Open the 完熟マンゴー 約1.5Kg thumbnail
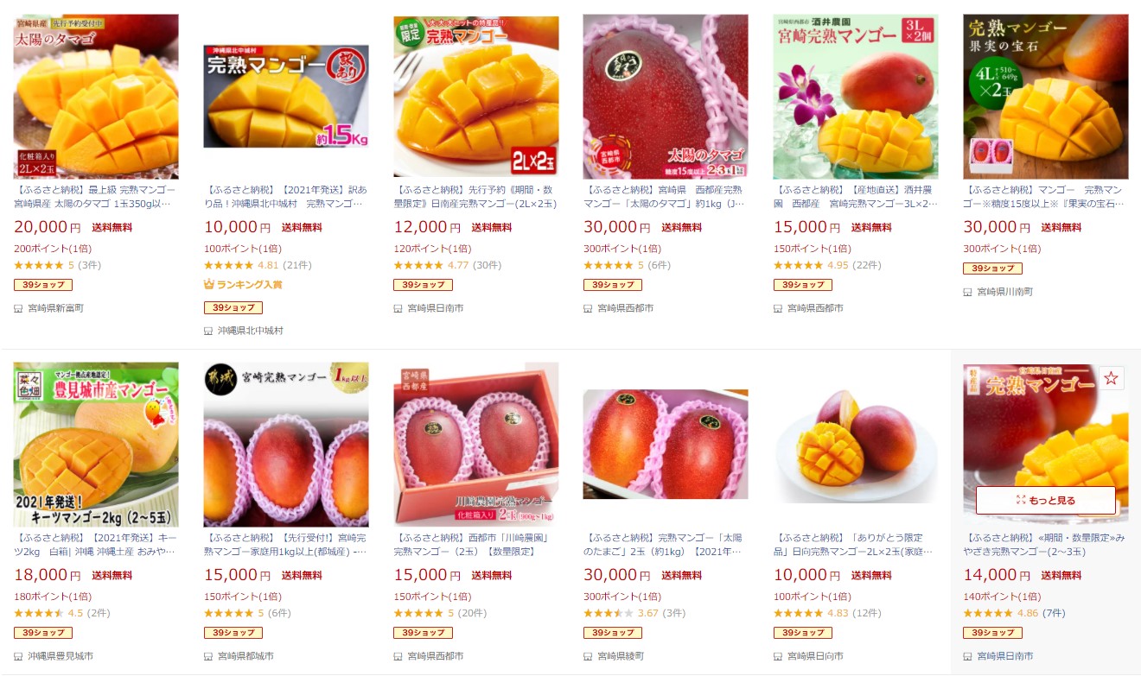This screenshot has width=1141, height=676. tap(286, 96)
